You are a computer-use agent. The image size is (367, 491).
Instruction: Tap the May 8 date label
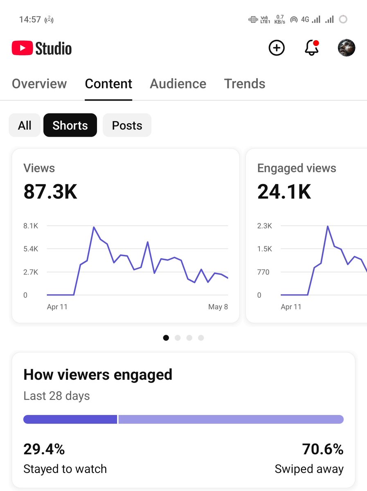(218, 307)
